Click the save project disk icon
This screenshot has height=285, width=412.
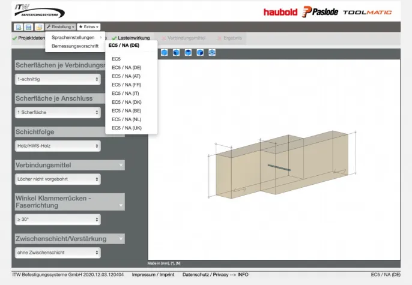(28, 27)
